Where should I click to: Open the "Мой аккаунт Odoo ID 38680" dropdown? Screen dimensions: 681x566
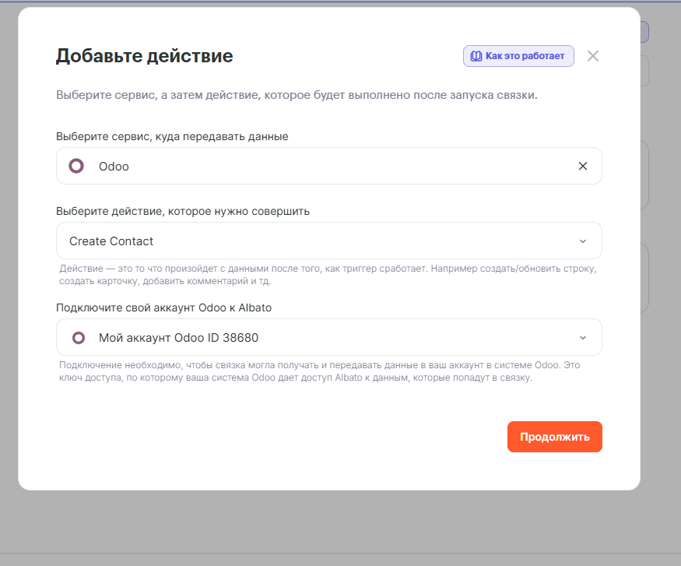[311, 338]
